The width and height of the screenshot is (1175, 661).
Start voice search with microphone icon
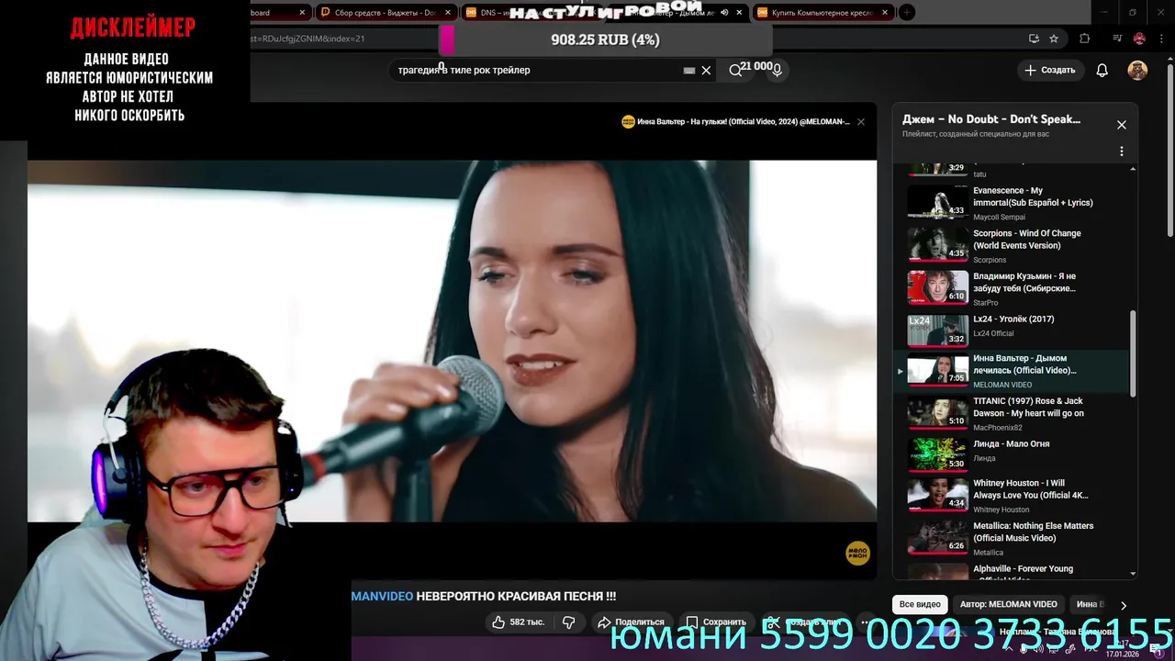point(777,71)
